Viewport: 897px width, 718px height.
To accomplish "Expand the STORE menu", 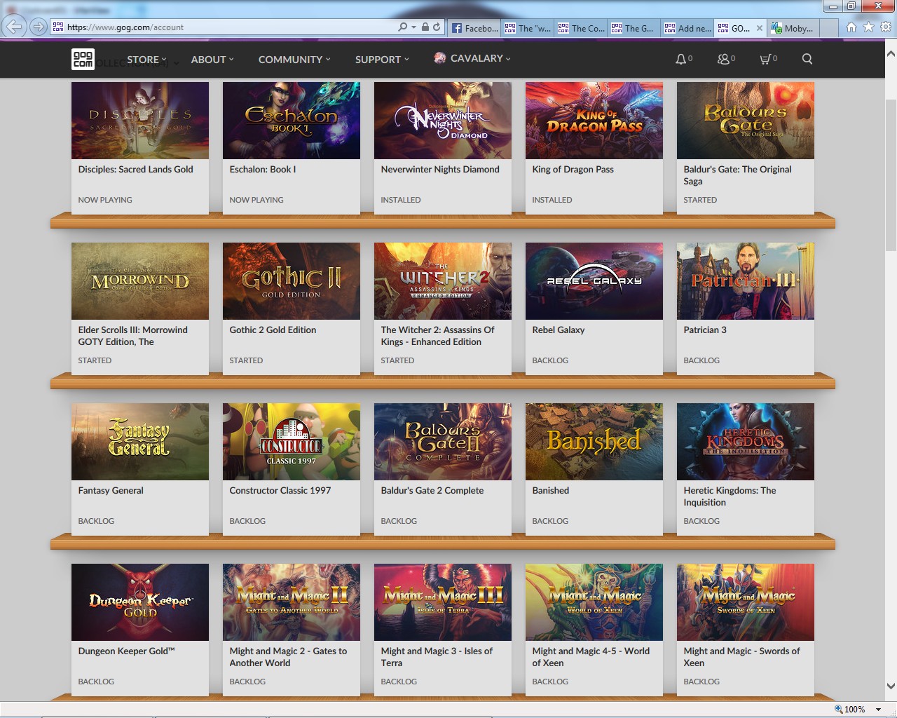I will pyautogui.click(x=146, y=60).
